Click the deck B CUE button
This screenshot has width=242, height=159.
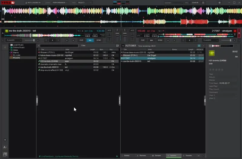(x=143, y=40)
